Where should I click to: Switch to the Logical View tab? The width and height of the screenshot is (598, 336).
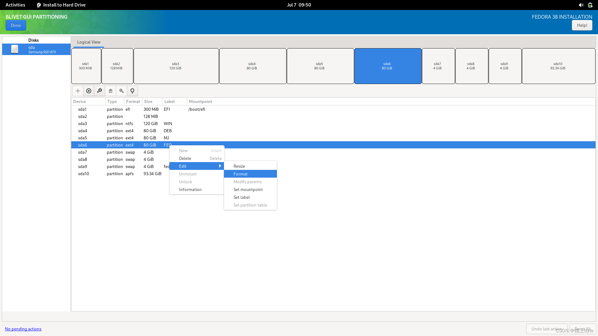(89, 42)
